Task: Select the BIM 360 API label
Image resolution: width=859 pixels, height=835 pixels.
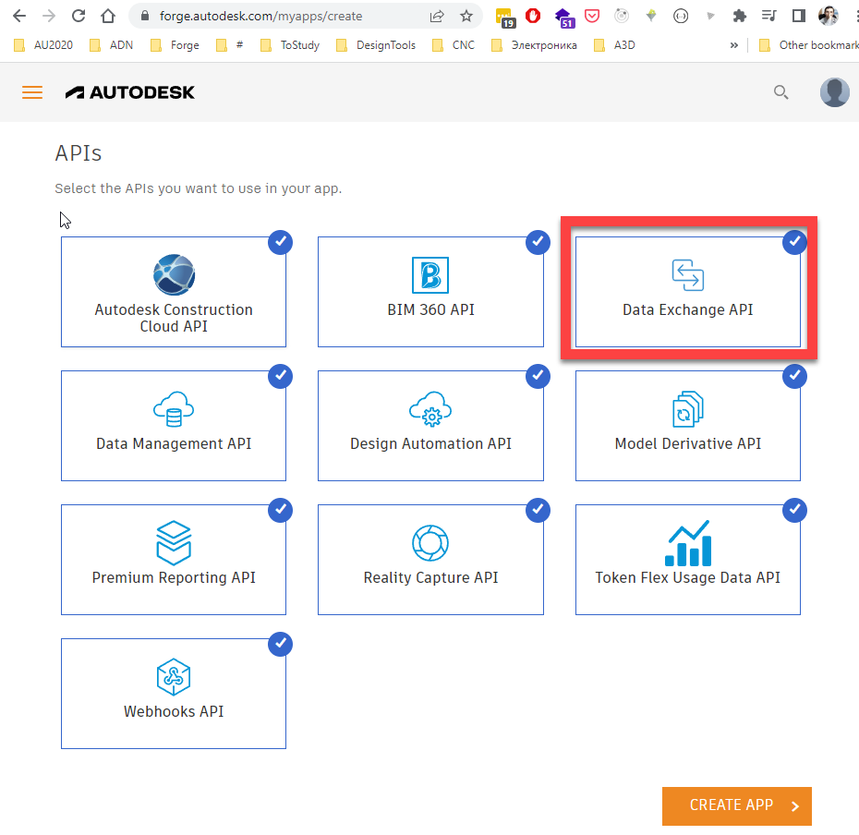Action: point(430,309)
